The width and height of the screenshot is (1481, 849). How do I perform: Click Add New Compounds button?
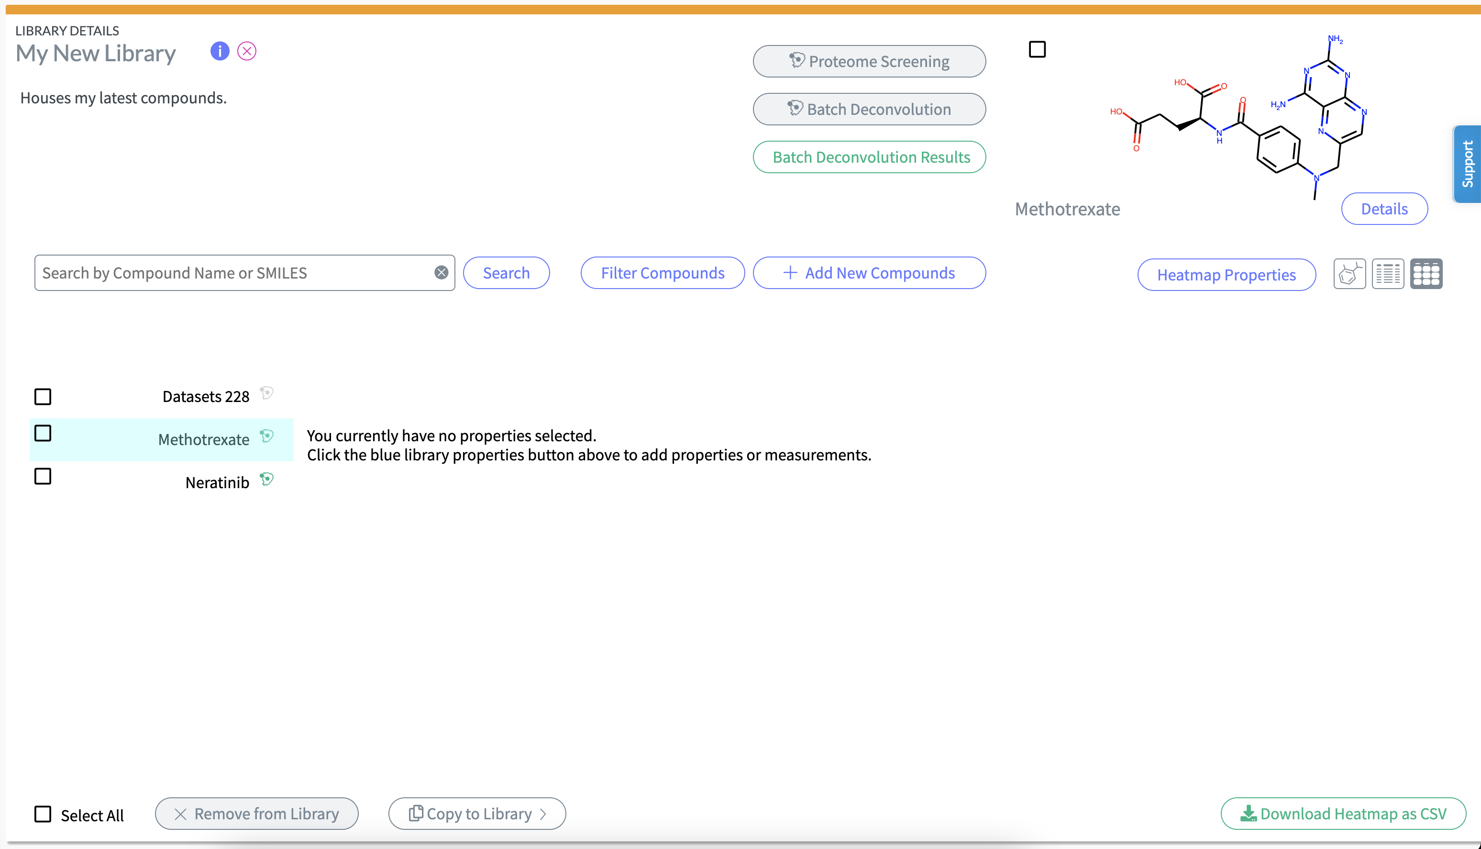coord(869,273)
